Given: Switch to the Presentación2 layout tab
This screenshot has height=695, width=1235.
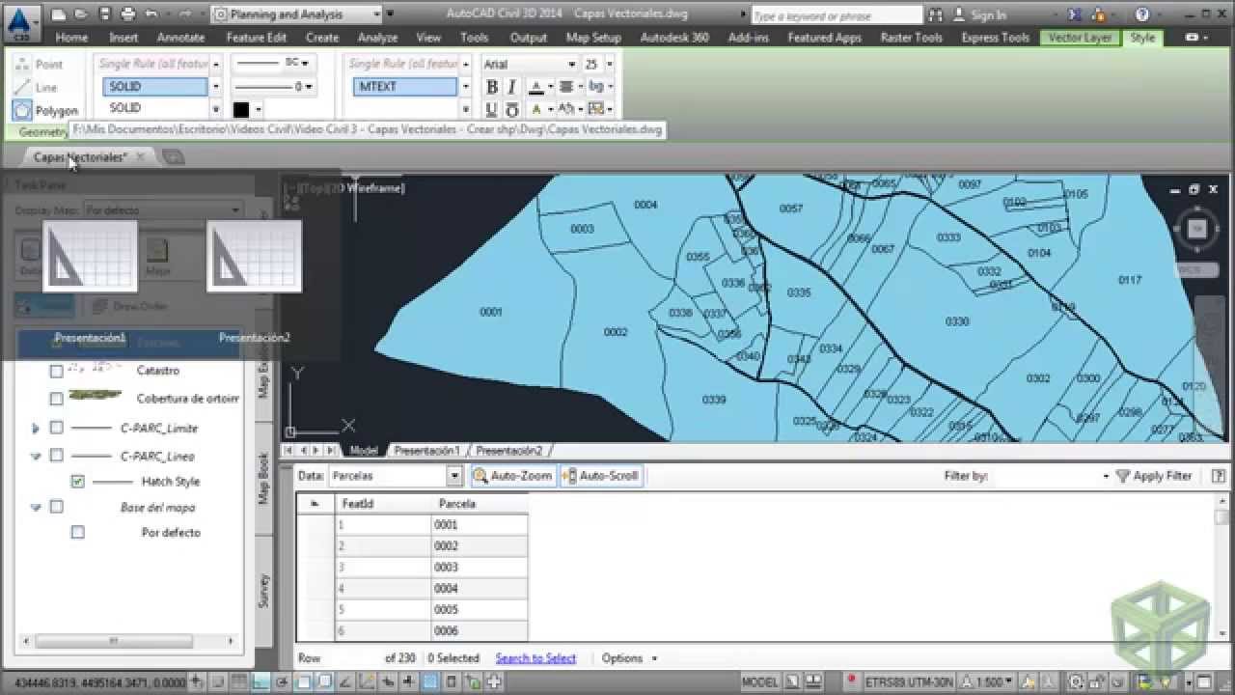Looking at the screenshot, I should [508, 451].
